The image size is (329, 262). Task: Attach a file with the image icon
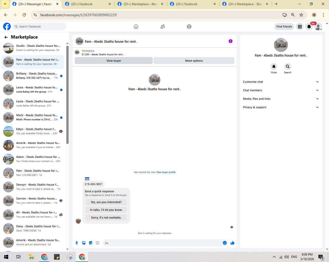tap(84, 243)
